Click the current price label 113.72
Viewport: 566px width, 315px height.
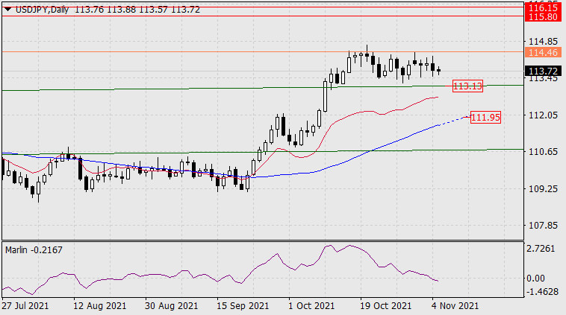click(x=543, y=71)
